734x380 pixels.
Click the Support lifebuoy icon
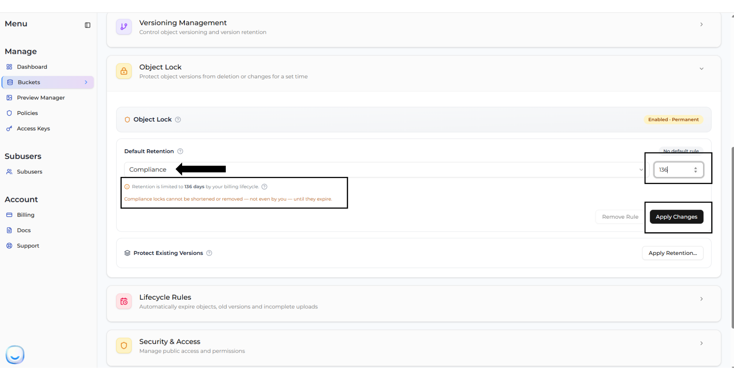(9, 246)
